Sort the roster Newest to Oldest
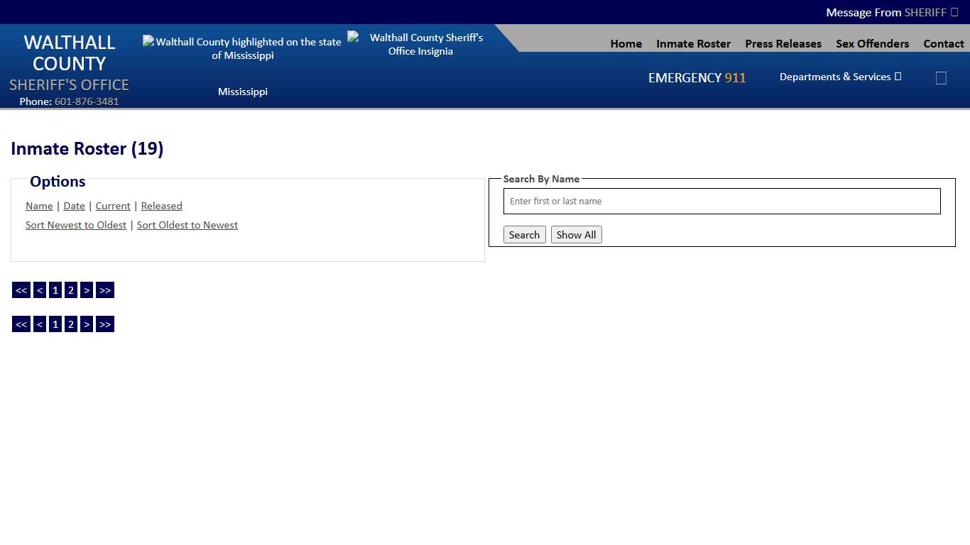 pos(76,225)
